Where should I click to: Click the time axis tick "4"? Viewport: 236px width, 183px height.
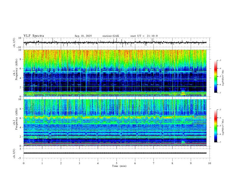[x=98, y=163]
